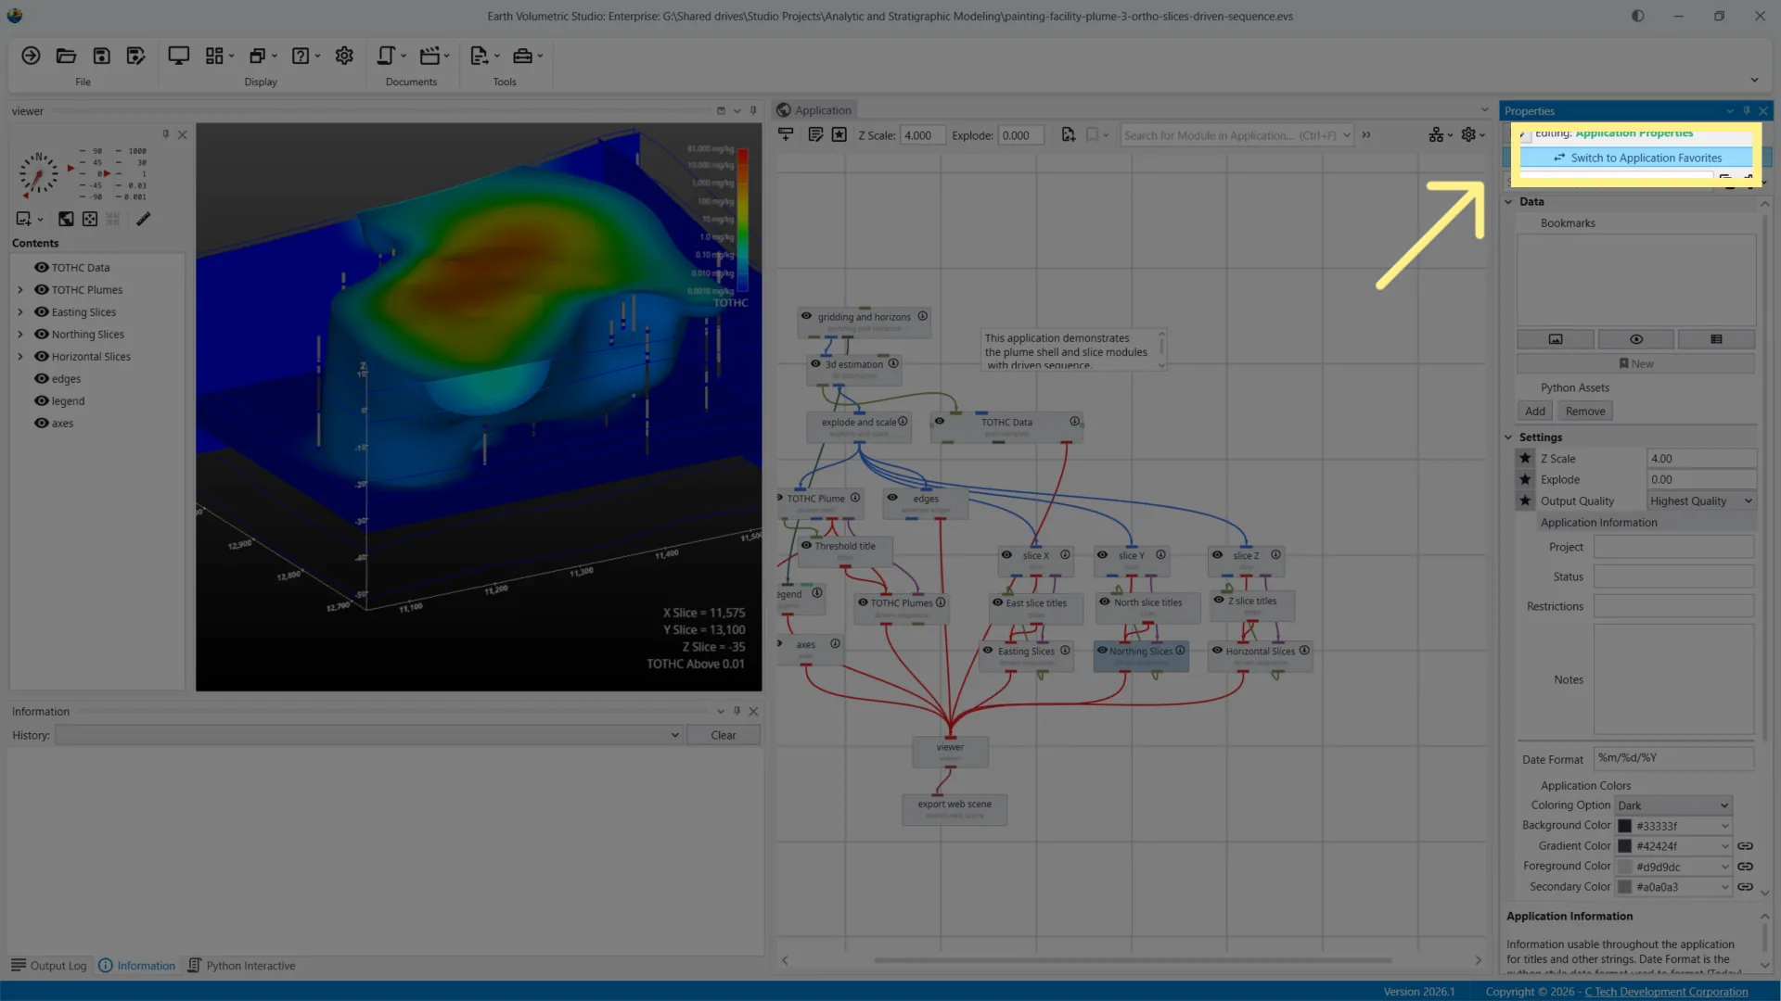The height and width of the screenshot is (1001, 1781).
Task: Click the bookmark image icon button
Action: [1556, 339]
